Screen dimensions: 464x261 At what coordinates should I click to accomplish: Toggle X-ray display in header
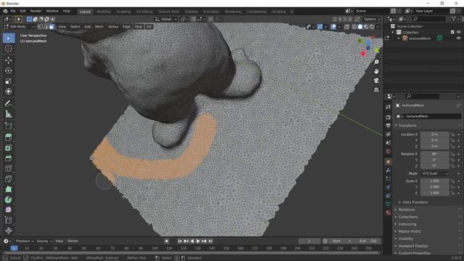click(347, 27)
